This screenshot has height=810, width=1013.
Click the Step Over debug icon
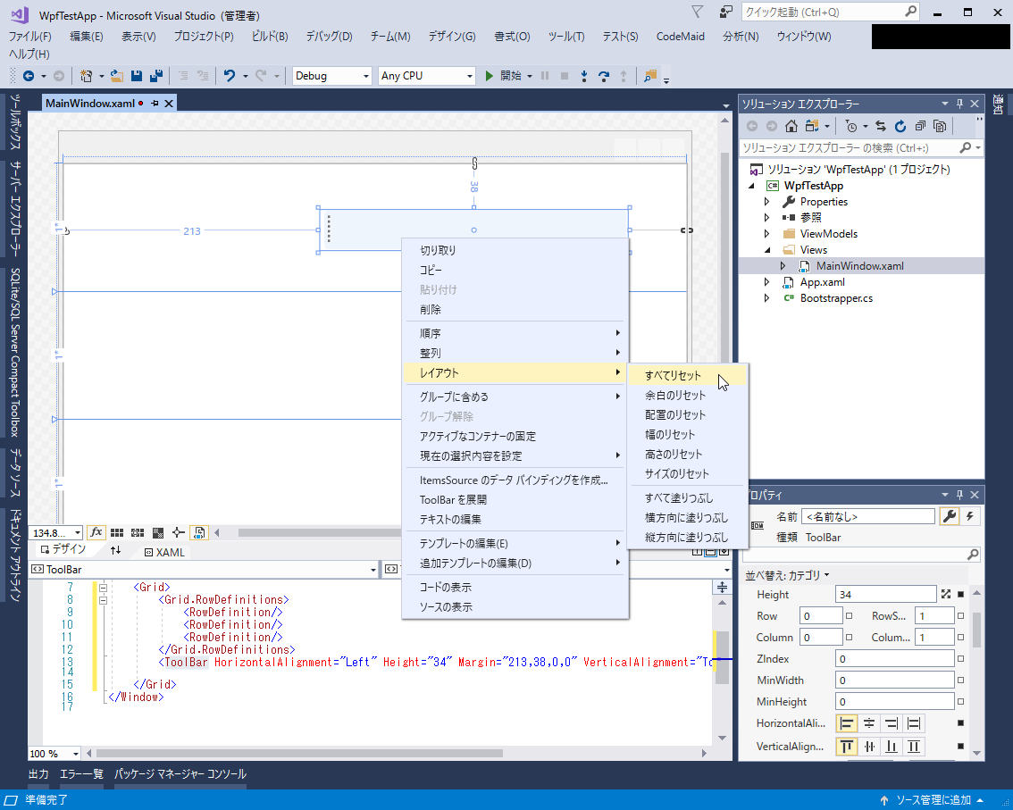click(x=603, y=76)
